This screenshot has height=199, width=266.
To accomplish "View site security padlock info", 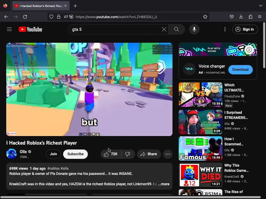I will tap(59, 17).
